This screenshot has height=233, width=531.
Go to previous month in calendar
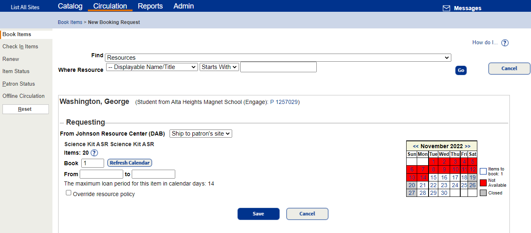416,146
